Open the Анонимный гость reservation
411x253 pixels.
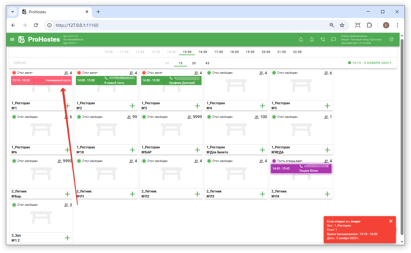tap(41, 80)
